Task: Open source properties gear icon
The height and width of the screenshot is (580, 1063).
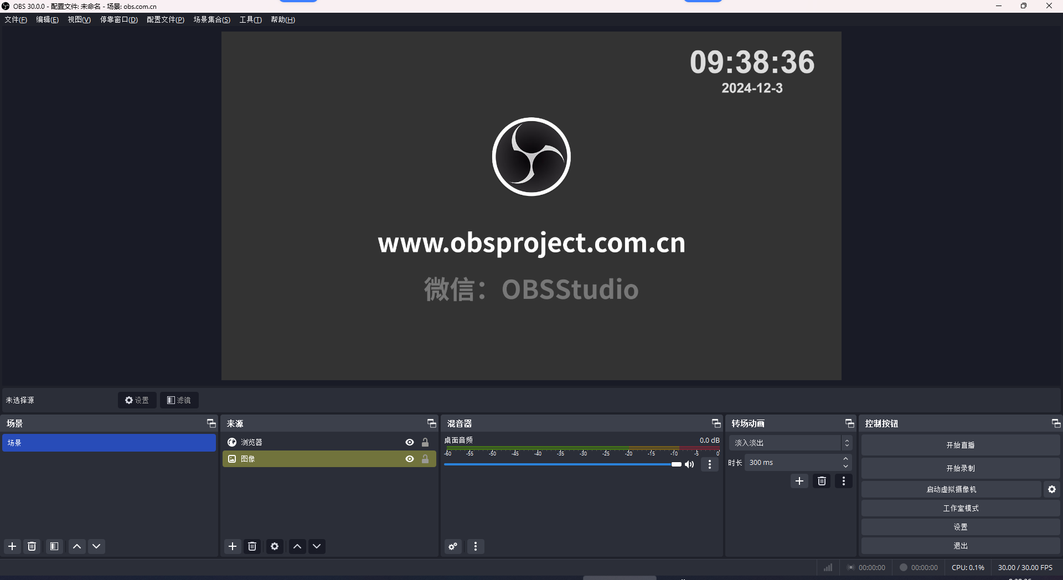Action: point(275,546)
